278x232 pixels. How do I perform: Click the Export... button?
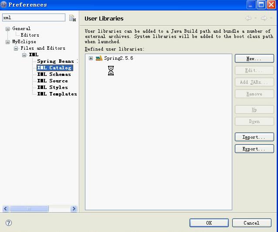pyautogui.click(x=254, y=149)
